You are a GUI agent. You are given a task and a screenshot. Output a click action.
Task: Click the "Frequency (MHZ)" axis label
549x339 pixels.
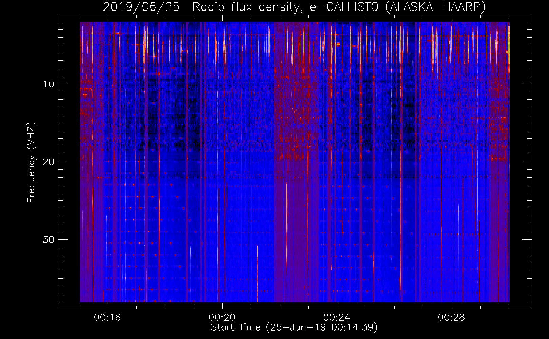pos(31,162)
